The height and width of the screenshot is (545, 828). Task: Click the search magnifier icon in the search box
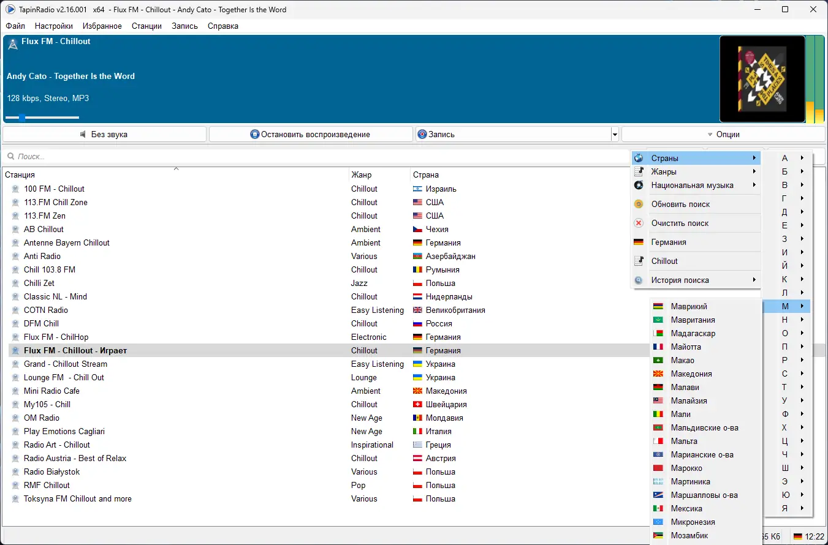click(x=10, y=157)
